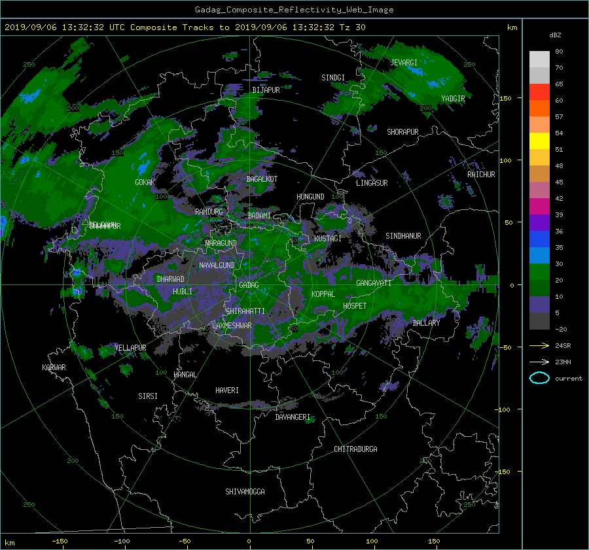Click the SIRSI city label
Viewport: 589px width, 550px height.
tap(148, 396)
